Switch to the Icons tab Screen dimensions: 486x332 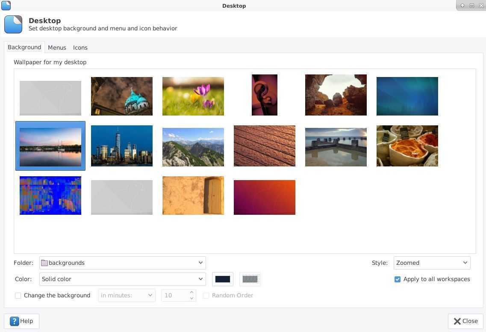(80, 47)
